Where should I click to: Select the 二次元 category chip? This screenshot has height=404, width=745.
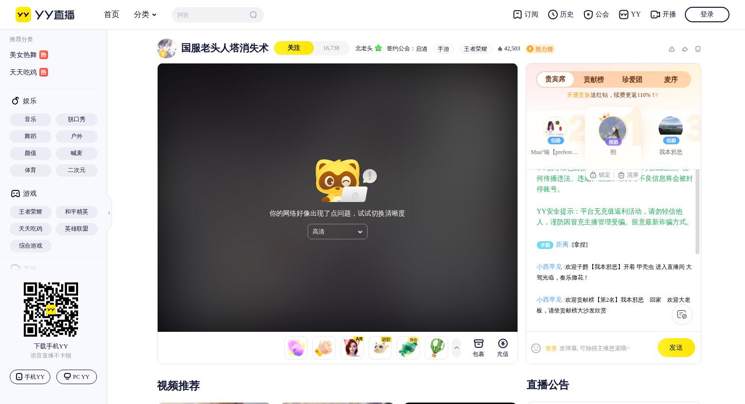[77, 170]
